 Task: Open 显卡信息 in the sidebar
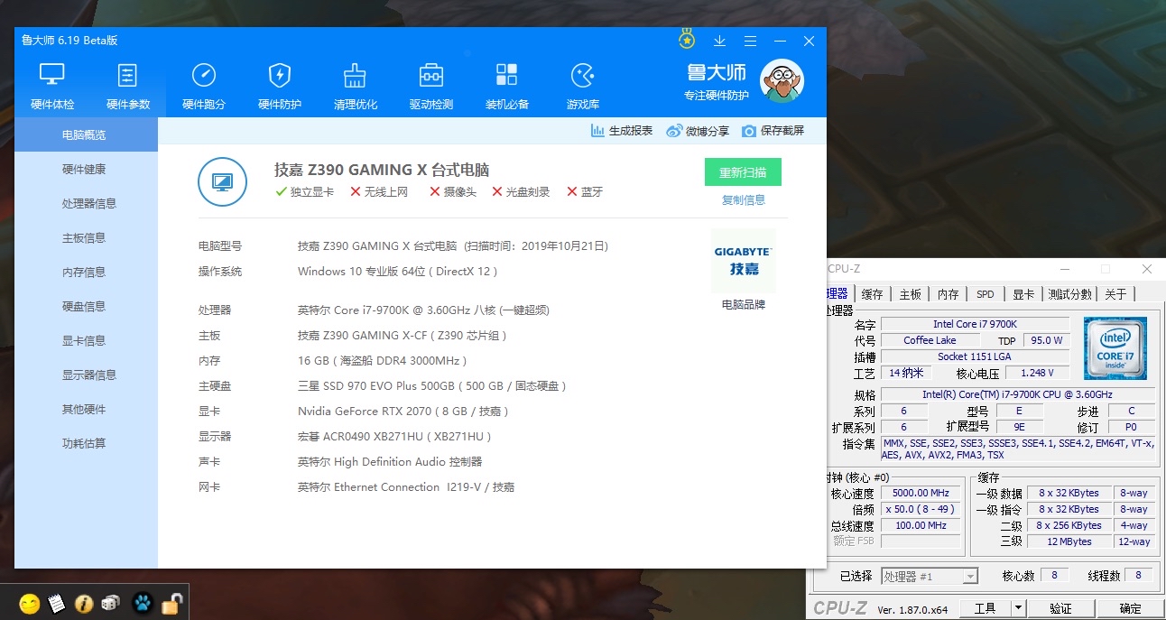click(85, 340)
